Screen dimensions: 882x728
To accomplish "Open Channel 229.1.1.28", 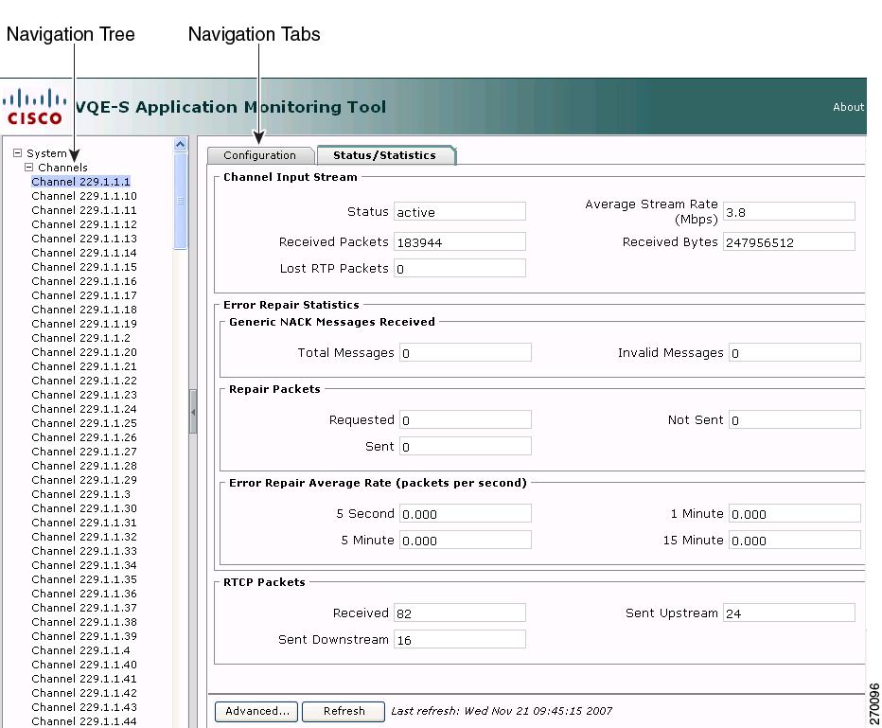I will pyautogui.click(x=84, y=466).
